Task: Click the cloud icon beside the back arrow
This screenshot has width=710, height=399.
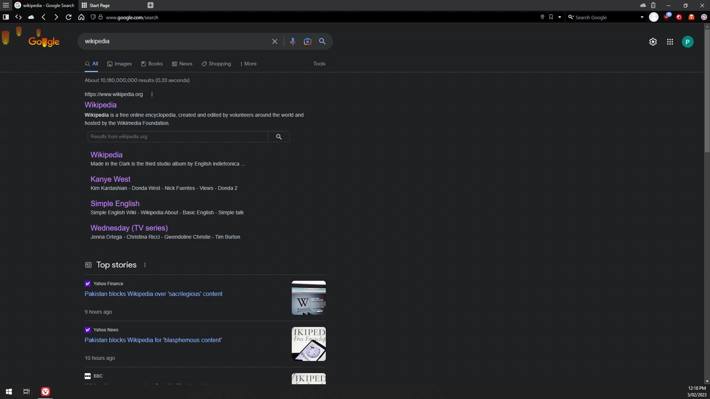Action: [31, 17]
